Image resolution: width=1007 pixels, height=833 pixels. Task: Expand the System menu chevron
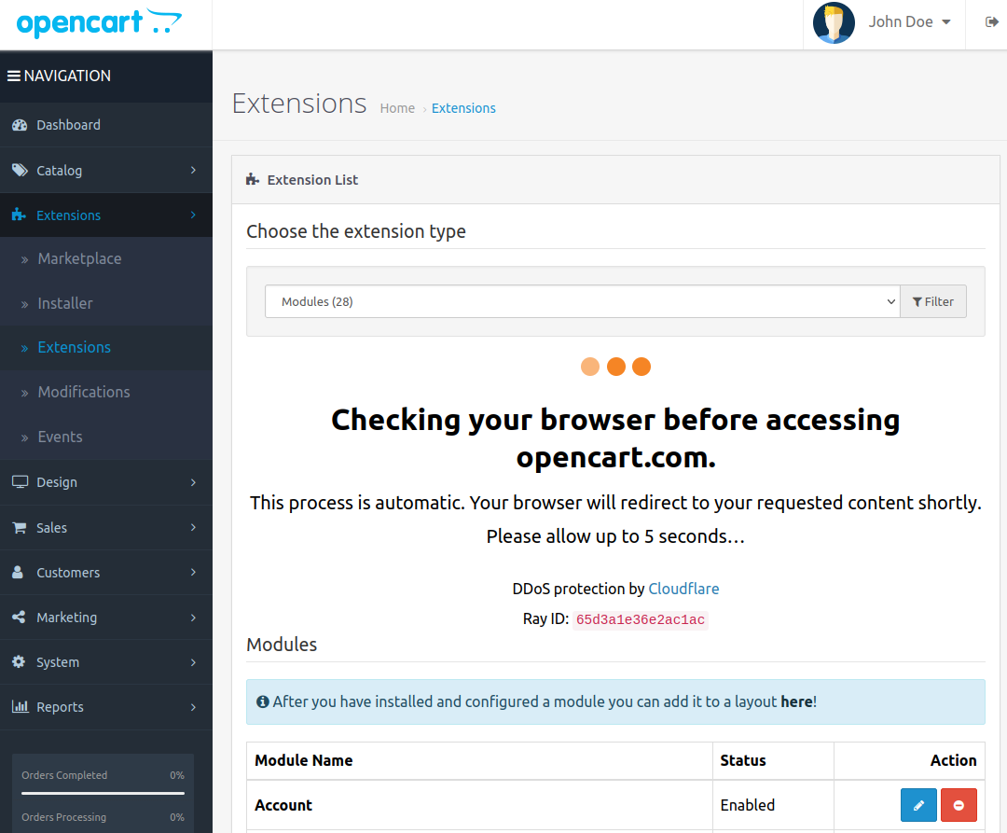193,662
